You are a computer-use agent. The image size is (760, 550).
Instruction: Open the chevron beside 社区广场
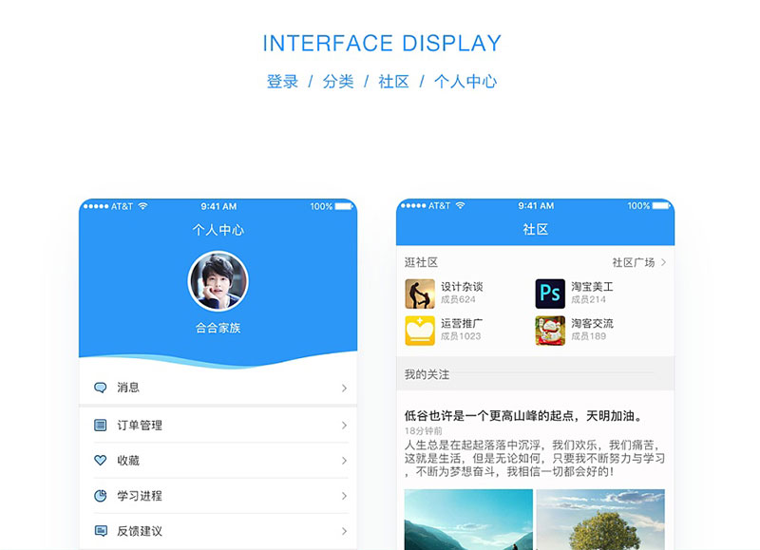click(x=663, y=262)
